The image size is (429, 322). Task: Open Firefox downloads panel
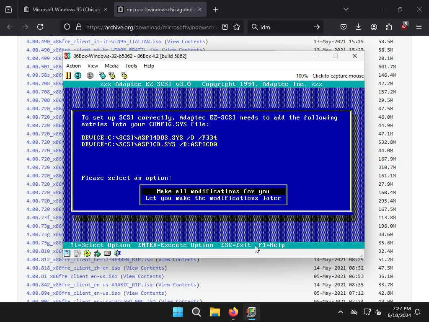click(x=359, y=27)
